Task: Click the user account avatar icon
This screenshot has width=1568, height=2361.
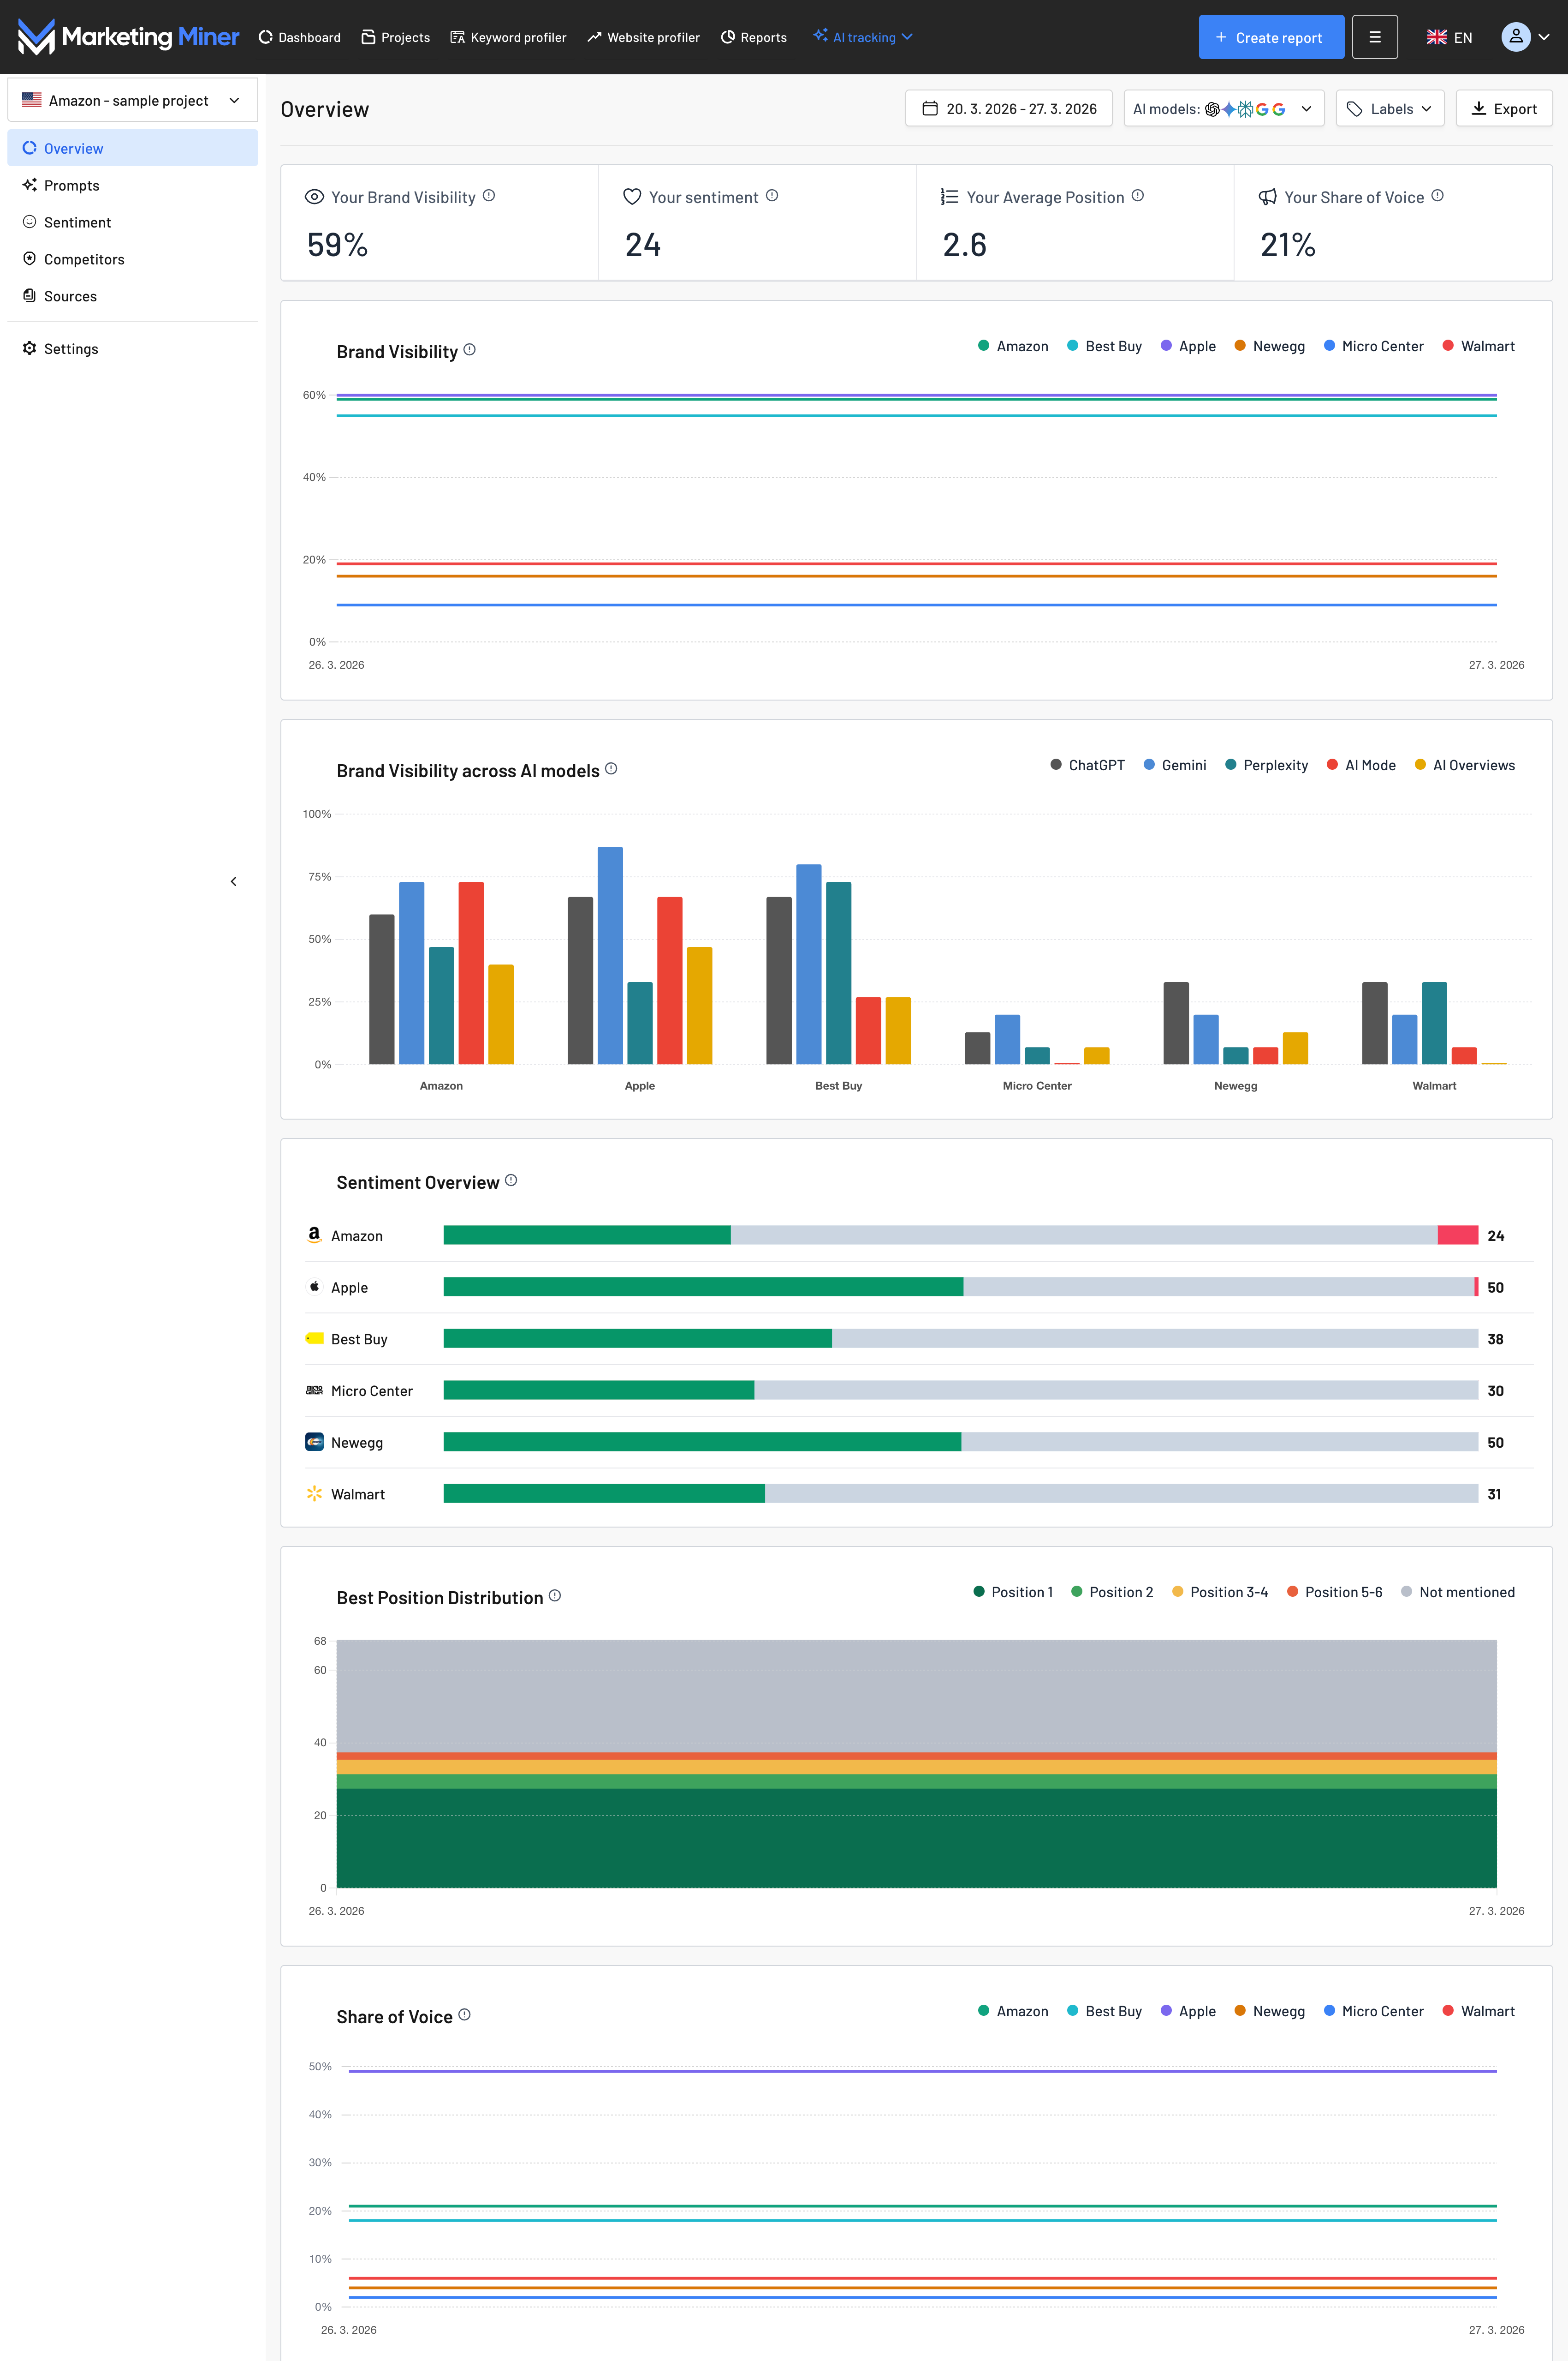Action: tap(1515, 37)
